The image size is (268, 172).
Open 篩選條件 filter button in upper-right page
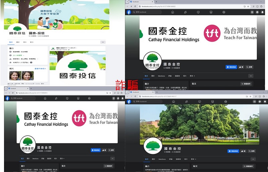[x=246, y=84]
